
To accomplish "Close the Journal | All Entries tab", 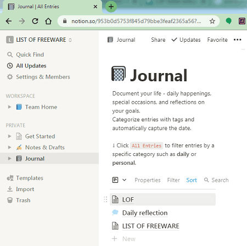I will point(96,7).
